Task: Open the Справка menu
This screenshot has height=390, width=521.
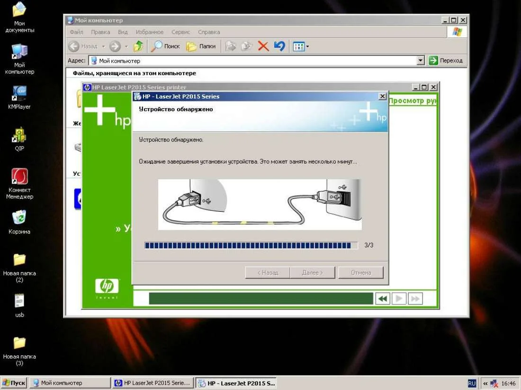Action: pyautogui.click(x=209, y=32)
